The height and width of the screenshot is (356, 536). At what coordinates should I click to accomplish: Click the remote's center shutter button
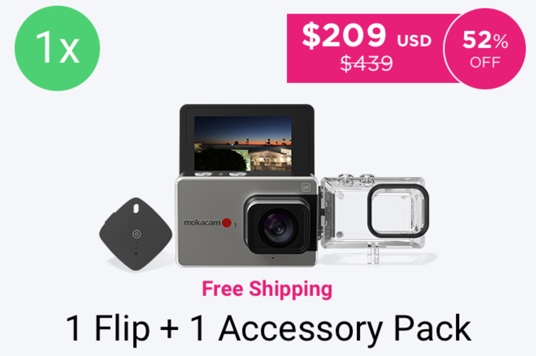tap(137, 234)
